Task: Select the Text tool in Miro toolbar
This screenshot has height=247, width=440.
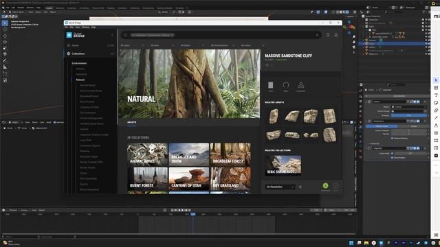Action: 436,95
